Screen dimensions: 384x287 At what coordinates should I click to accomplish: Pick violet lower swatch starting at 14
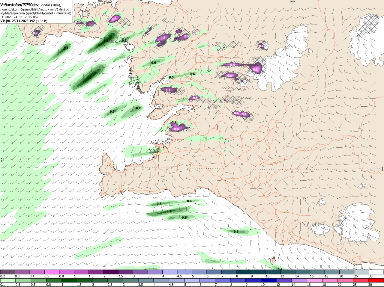299,280
